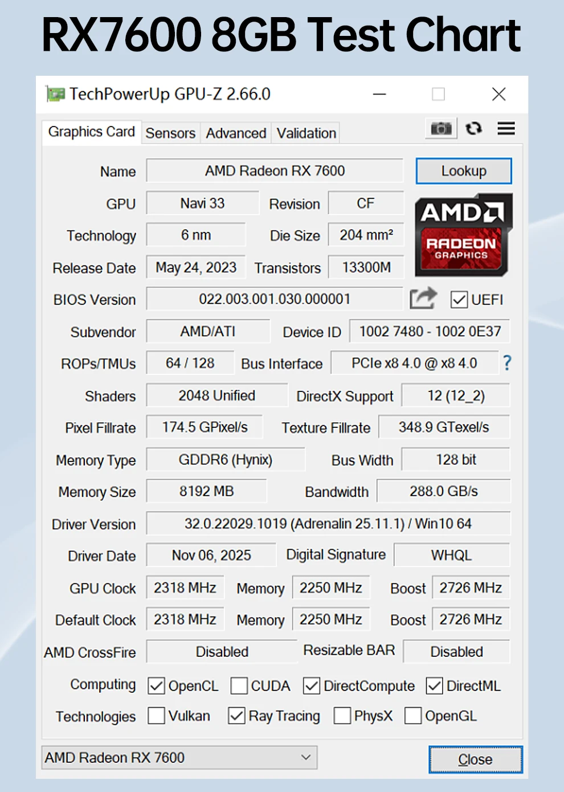Open the Advanced tab
Image resolution: width=564 pixels, height=792 pixels.
click(236, 133)
